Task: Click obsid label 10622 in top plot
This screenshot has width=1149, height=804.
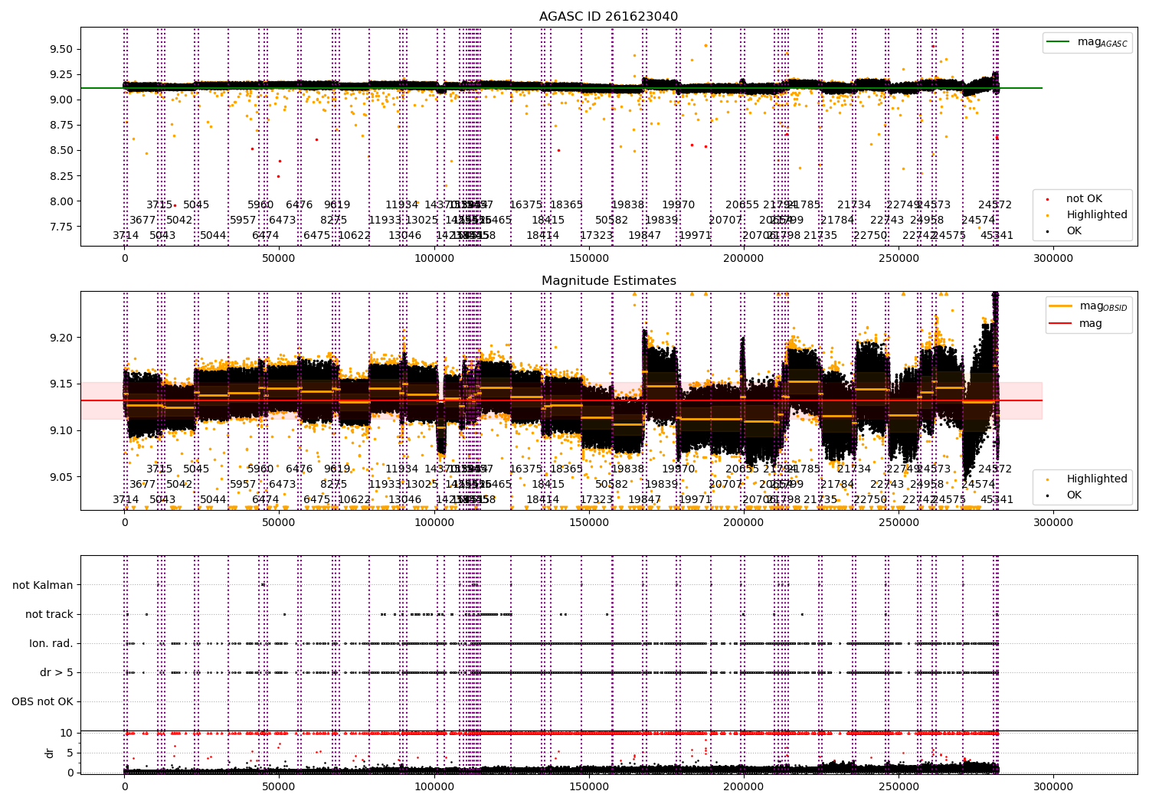Action: tap(355, 235)
